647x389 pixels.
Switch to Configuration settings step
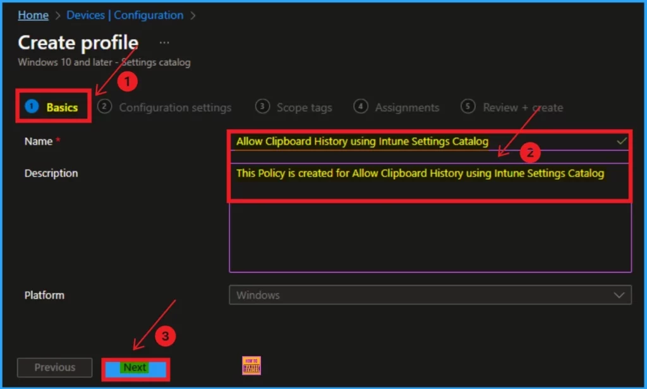tap(164, 108)
